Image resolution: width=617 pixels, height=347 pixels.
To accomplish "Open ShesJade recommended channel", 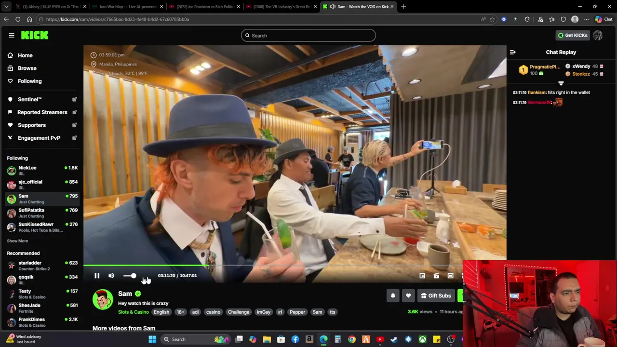I will coord(42,308).
